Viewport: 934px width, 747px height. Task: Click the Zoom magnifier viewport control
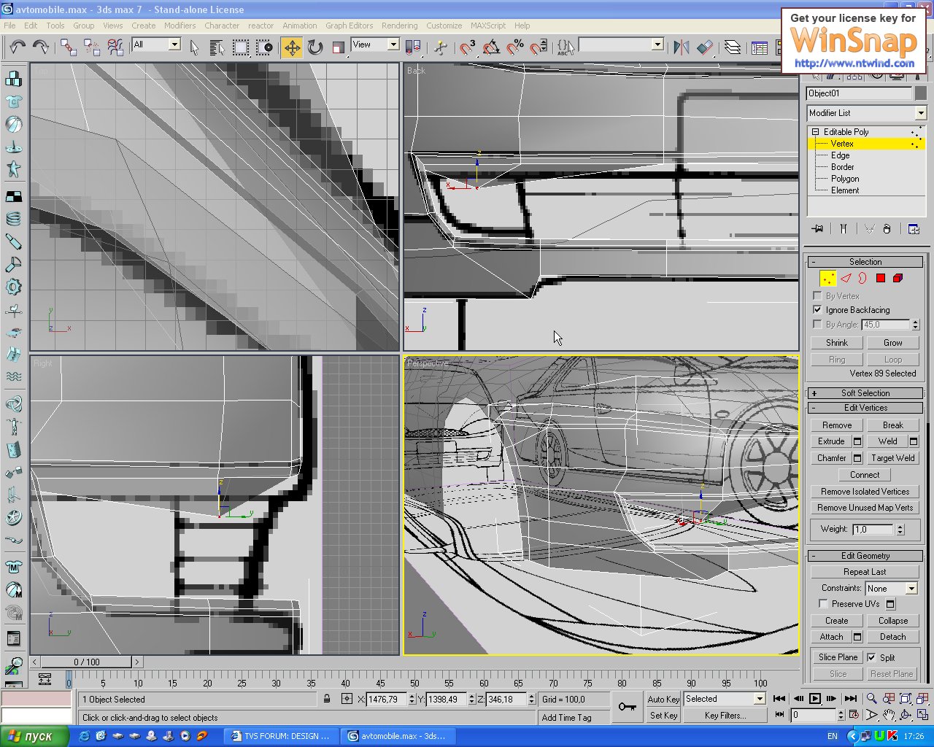871,699
